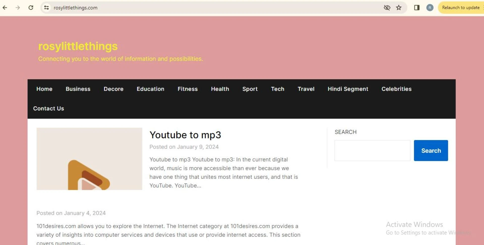The width and height of the screenshot is (484, 245).
Task: Reload the current page
Action: [x=31, y=8]
